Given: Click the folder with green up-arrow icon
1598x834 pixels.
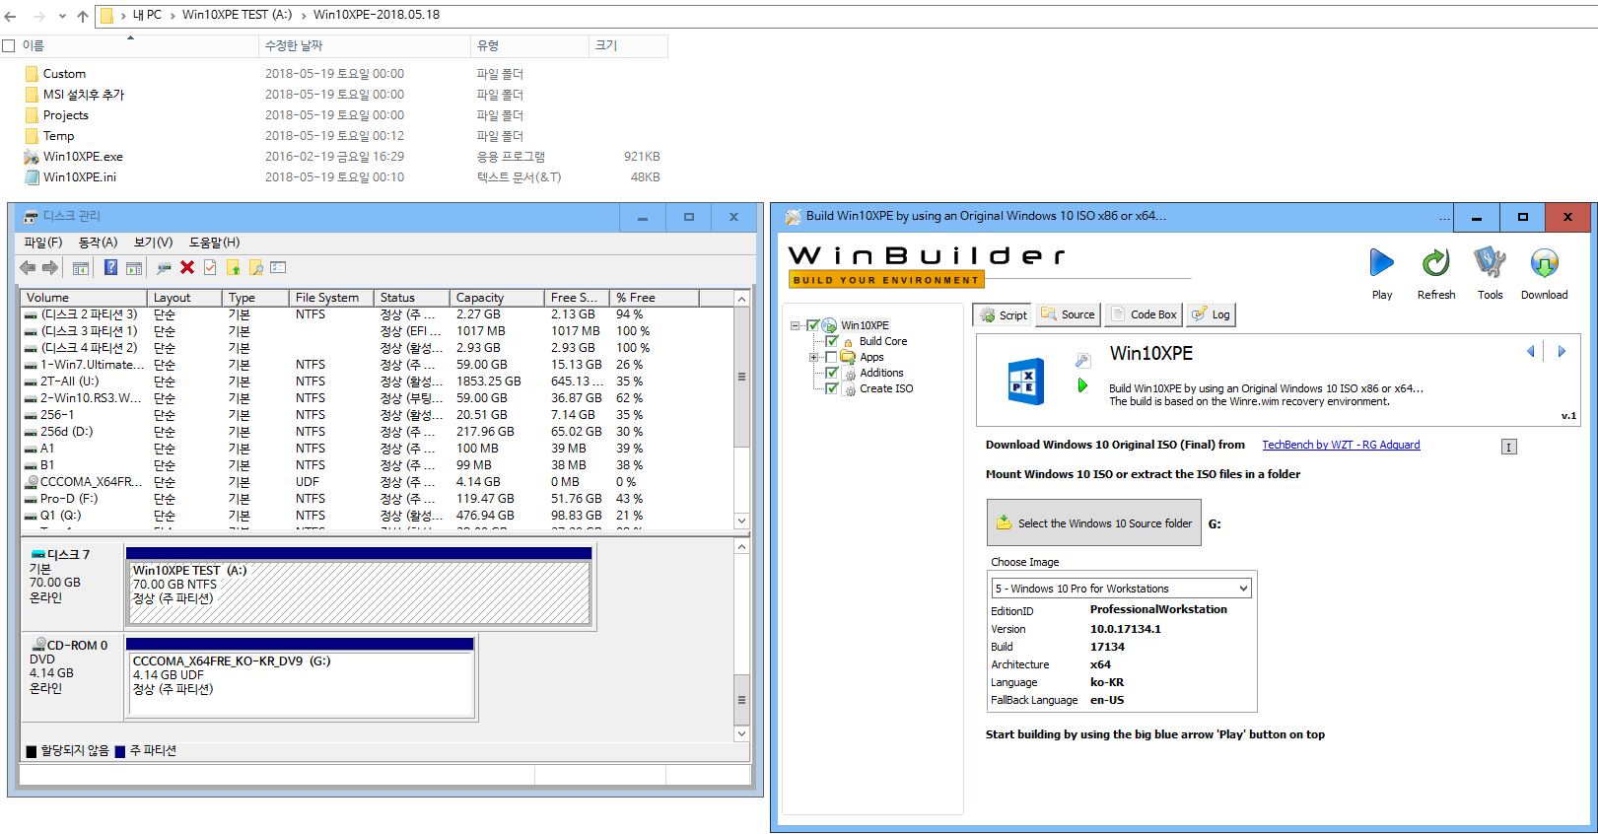Looking at the screenshot, I should coord(234,267).
